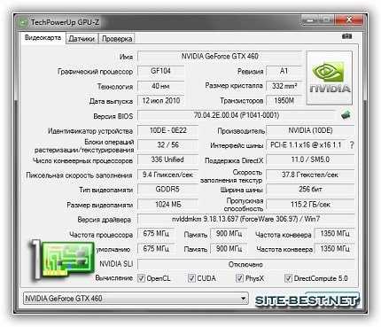This screenshot has width=381, height=327.
Task: Click the BIOS save chip icon
Action: point(346,115)
